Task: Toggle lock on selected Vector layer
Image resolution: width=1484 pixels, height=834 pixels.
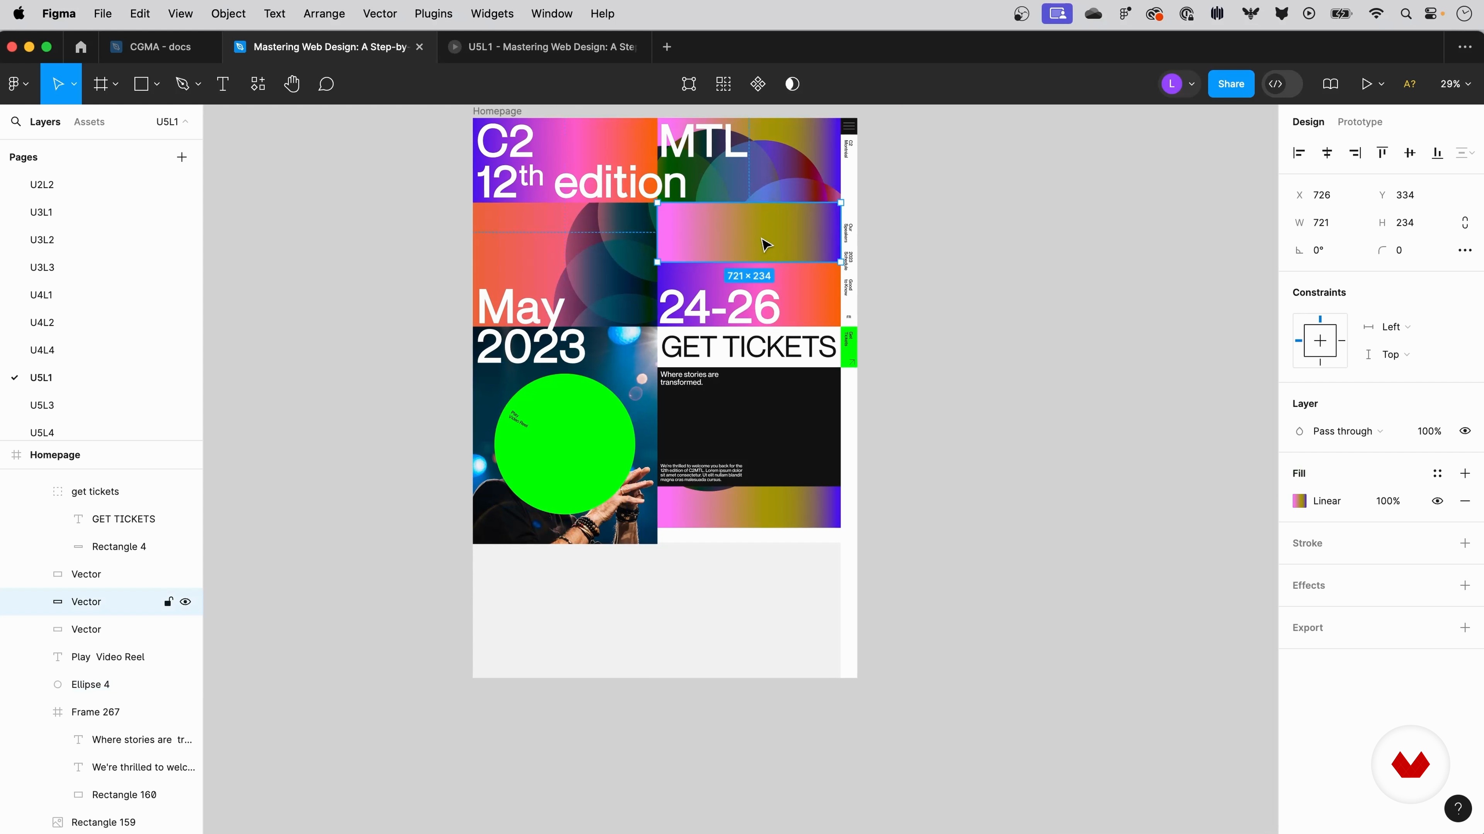Action: click(168, 602)
